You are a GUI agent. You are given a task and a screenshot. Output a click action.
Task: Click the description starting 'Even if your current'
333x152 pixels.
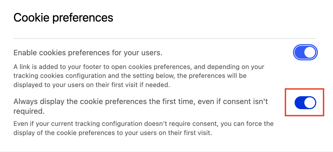pyautogui.click(x=143, y=129)
